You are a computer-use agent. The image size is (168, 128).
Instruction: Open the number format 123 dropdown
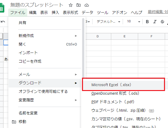tap(88, 22)
